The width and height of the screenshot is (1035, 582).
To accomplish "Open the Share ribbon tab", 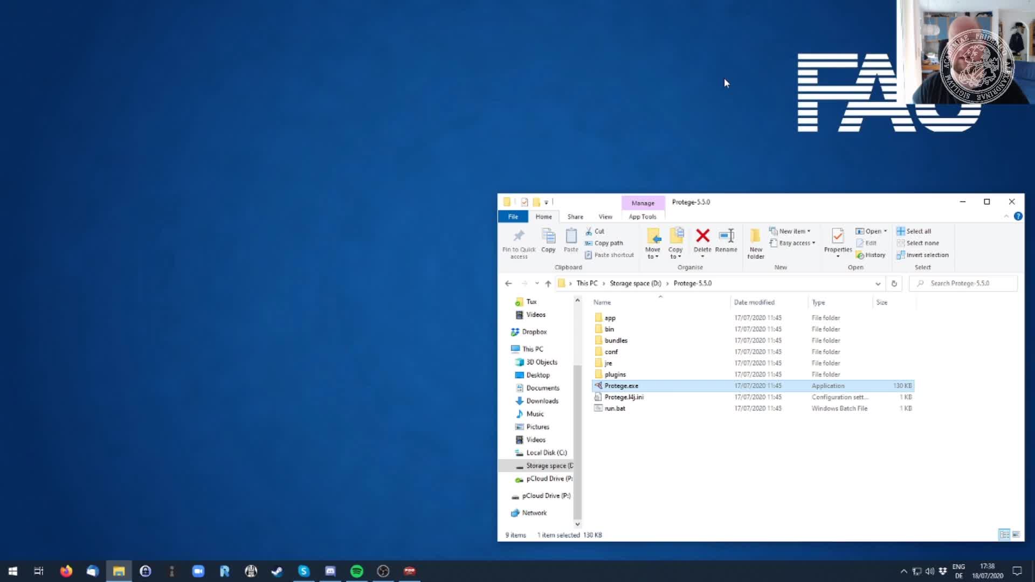I will pyautogui.click(x=575, y=217).
